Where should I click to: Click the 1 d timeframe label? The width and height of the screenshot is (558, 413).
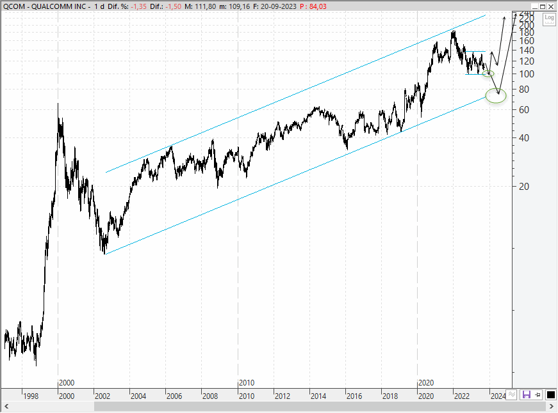point(99,6)
